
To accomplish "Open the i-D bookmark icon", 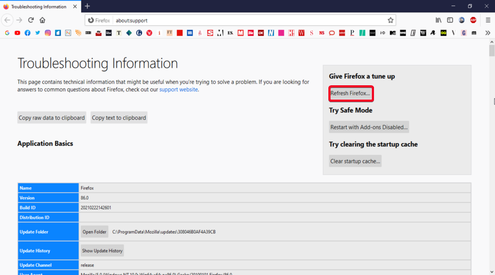I will click(383, 33).
